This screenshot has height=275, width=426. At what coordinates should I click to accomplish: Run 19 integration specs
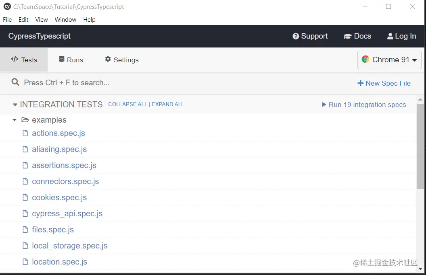tap(364, 105)
